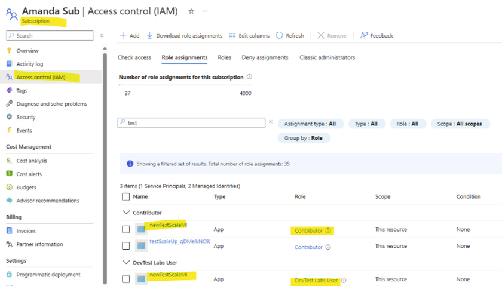Switch to the Roles tab
The height and width of the screenshot is (286, 502).
click(225, 57)
